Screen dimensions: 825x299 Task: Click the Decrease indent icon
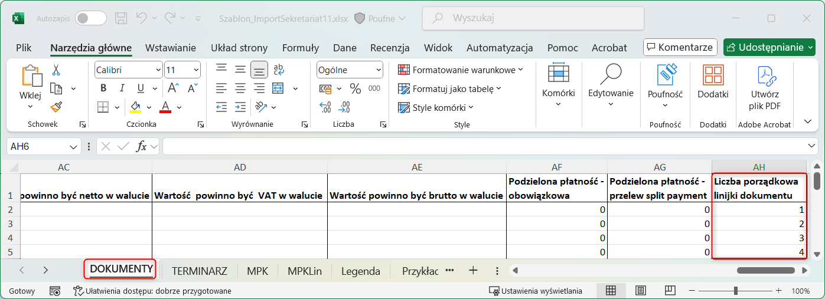point(221,107)
